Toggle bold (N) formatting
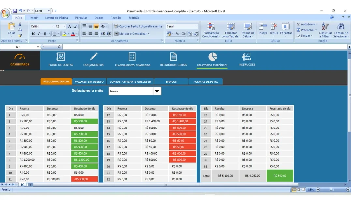The height and width of the screenshot is (200, 351). point(33,34)
